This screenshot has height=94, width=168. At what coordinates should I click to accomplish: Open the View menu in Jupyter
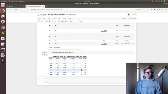pyautogui.click(x=49, y=18)
